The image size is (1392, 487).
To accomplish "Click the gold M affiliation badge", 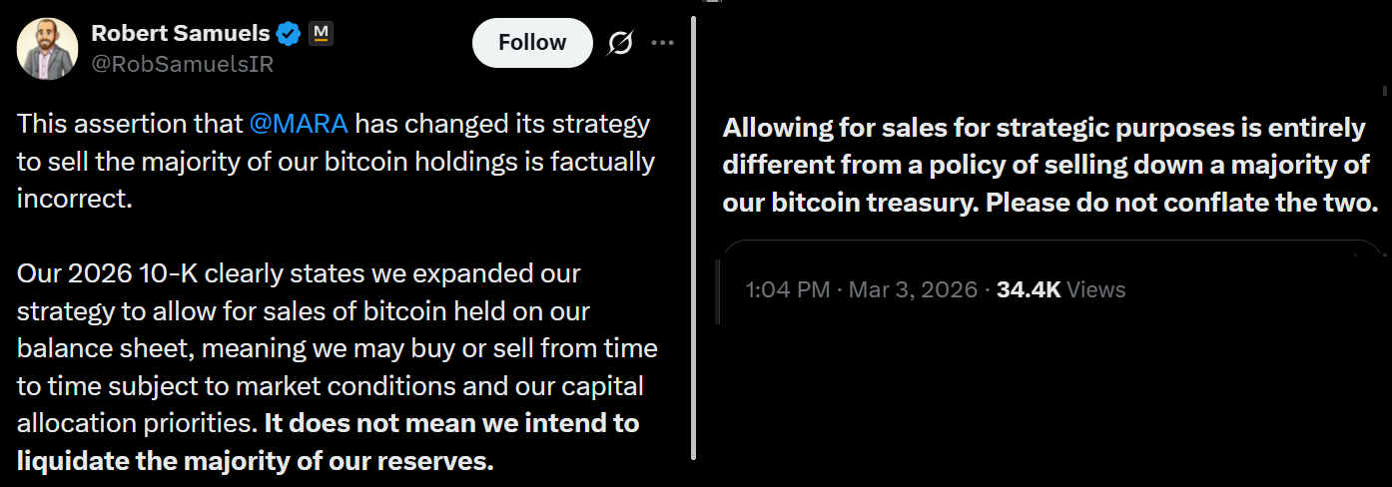I will pos(321,33).
